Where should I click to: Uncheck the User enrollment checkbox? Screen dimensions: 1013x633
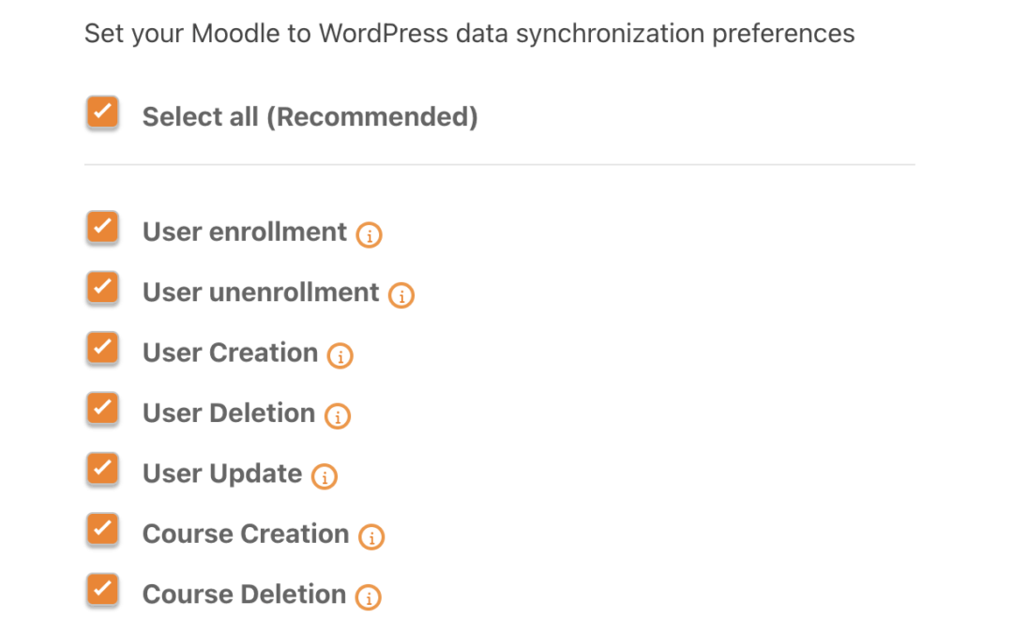(x=102, y=229)
